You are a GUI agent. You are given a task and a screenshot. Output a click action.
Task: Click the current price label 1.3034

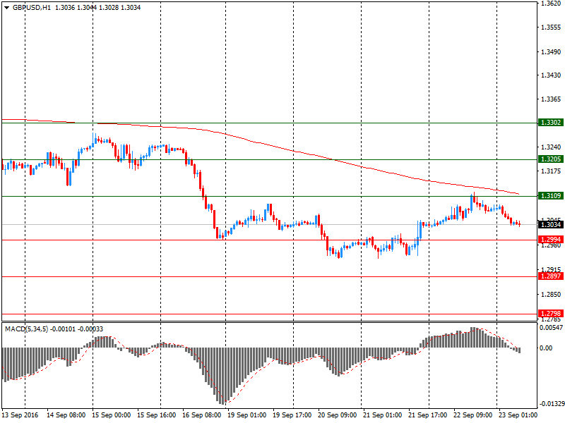click(x=550, y=225)
